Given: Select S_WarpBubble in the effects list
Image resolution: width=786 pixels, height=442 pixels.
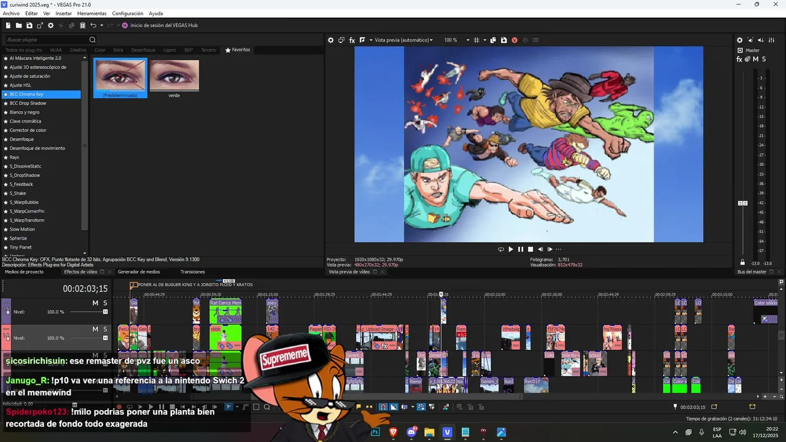Looking at the screenshot, I should pyautogui.click(x=42, y=202).
